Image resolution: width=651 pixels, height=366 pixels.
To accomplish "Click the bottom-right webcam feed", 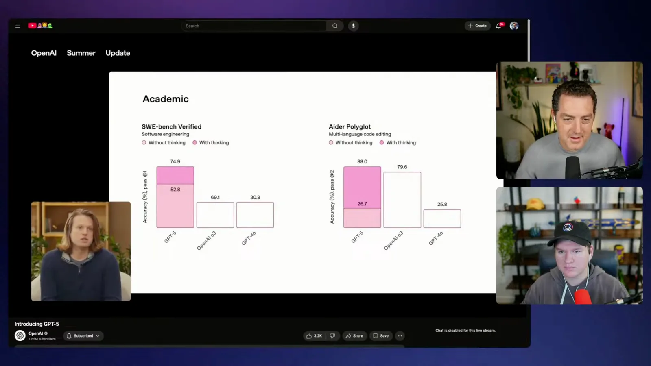I will pyautogui.click(x=570, y=246).
